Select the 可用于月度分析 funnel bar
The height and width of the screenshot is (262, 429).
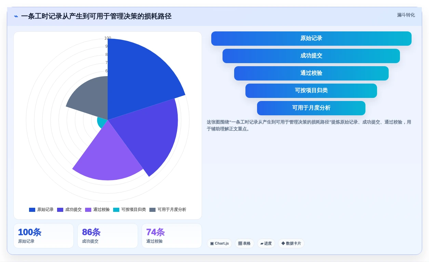click(x=311, y=108)
